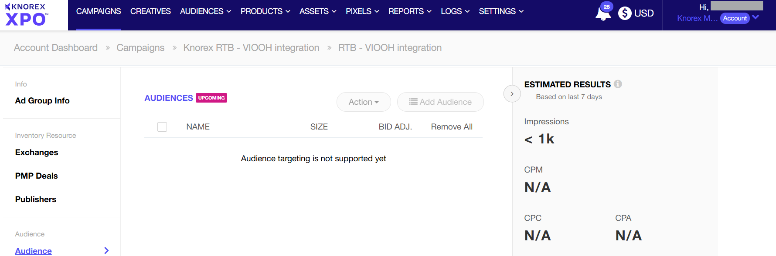776x256 pixels.
Task: Click the USD dollar currency icon
Action: [625, 13]
